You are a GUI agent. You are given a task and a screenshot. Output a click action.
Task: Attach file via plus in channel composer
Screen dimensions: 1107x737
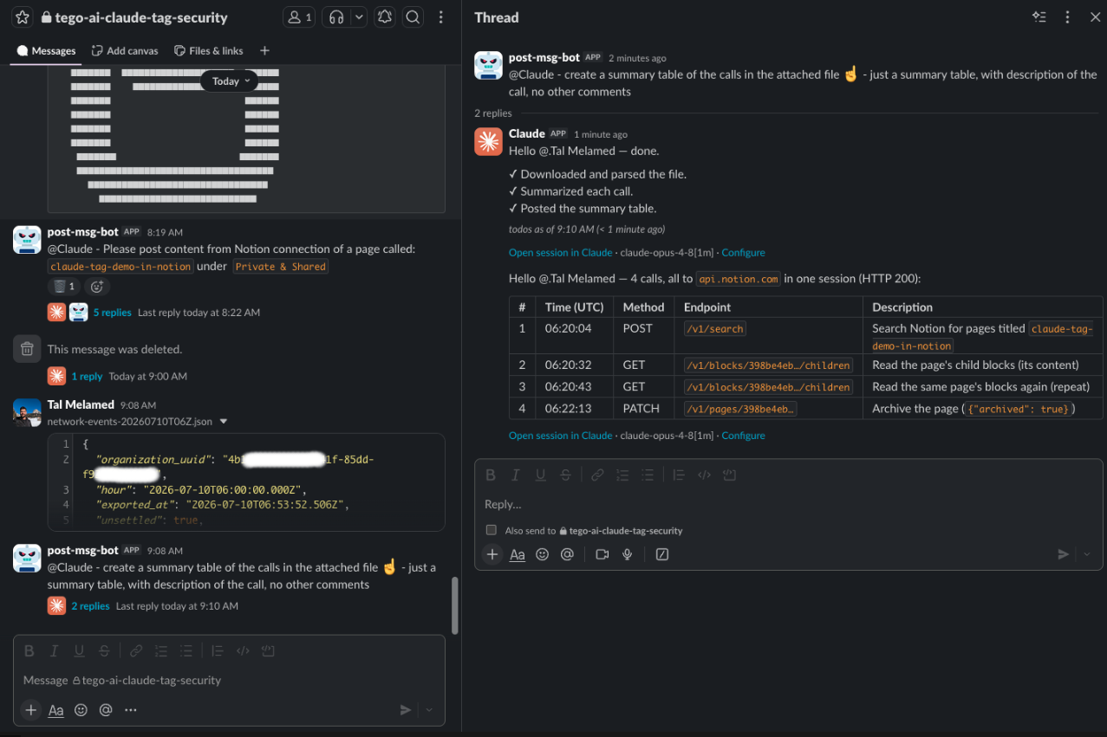click(x=31, y=710)
